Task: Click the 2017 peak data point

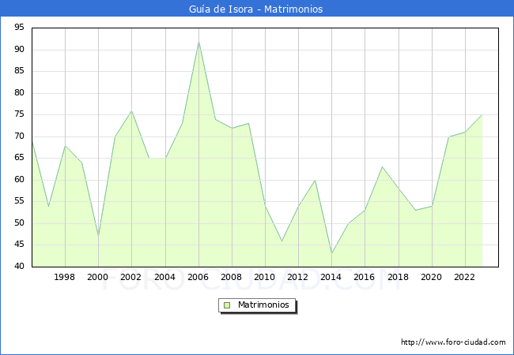Action: [382, 166]
